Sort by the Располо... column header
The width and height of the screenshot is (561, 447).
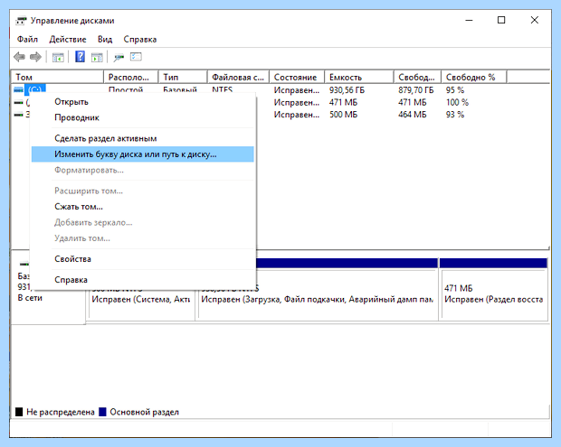pos(131,77)
